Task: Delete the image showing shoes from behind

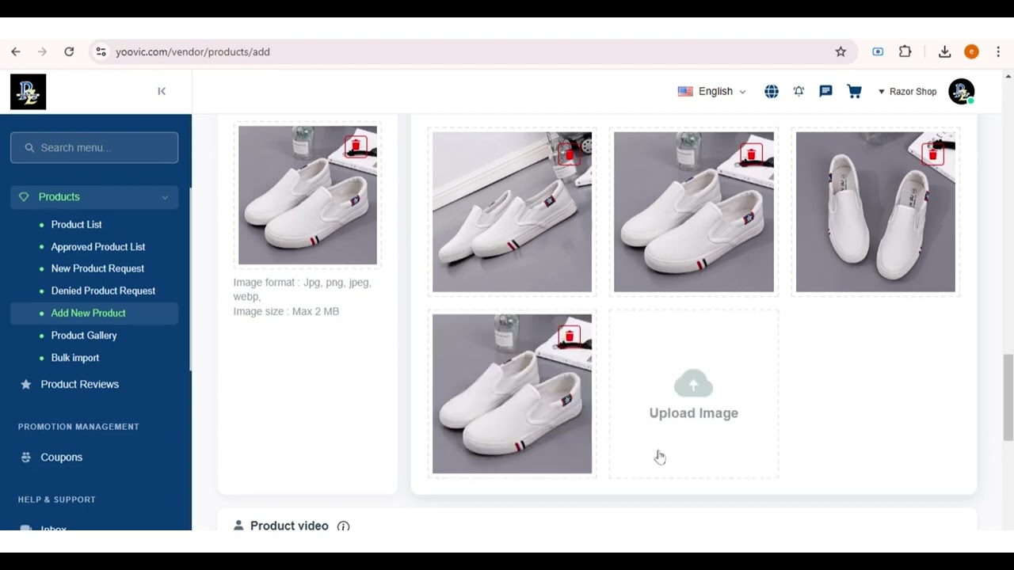Action: (x=933, y=153)
